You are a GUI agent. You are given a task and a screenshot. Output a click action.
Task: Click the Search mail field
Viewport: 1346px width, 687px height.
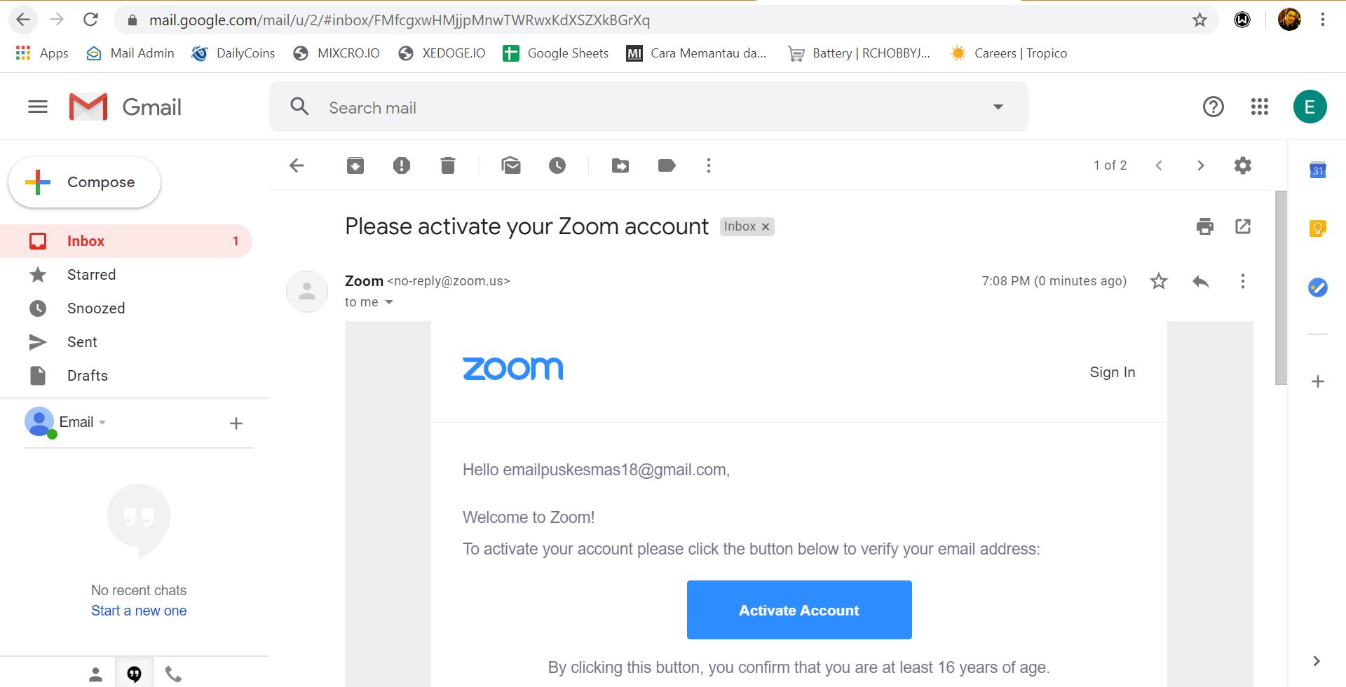point(648,107)
